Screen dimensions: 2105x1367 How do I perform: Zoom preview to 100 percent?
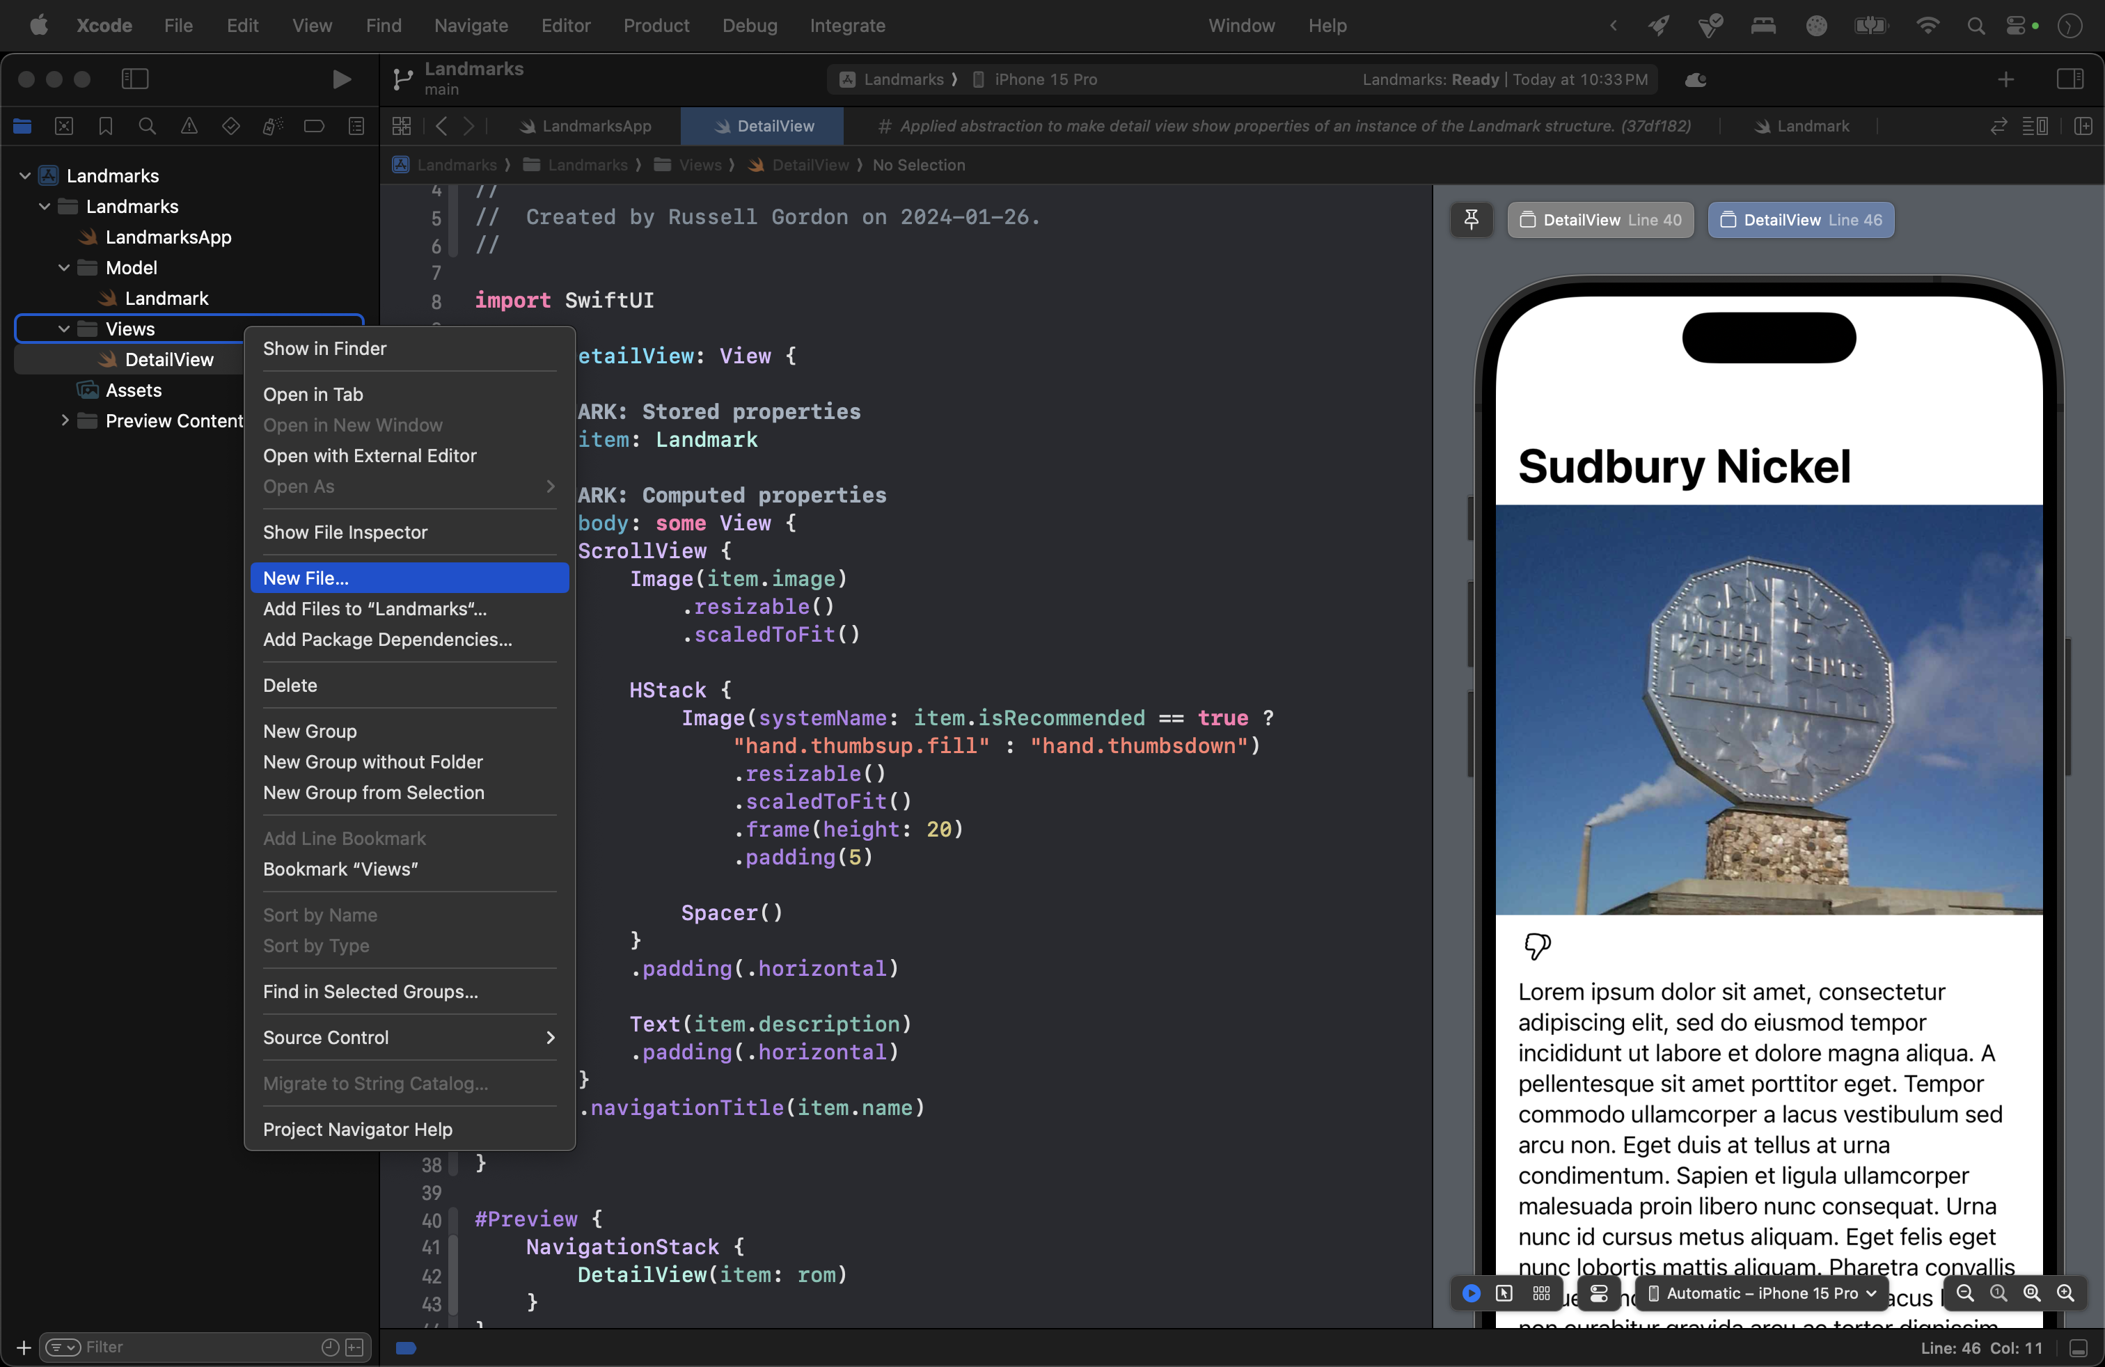click(1999, 1294)
